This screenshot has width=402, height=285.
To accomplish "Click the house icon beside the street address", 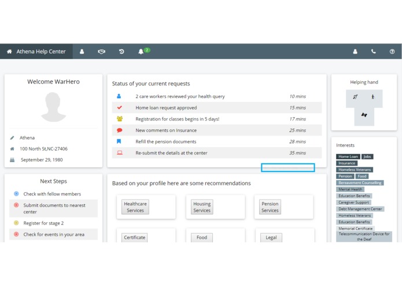I will [x=12, y=149].
